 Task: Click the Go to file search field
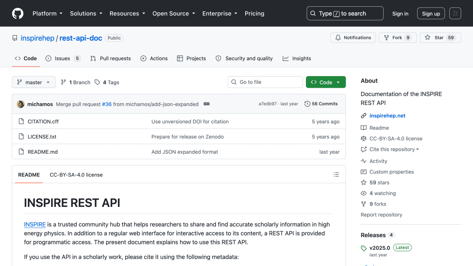[x=265, y=82]
